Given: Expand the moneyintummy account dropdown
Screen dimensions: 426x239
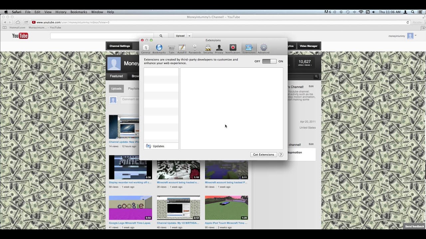Looking at the screenshot, I should [x=416, y=36].
